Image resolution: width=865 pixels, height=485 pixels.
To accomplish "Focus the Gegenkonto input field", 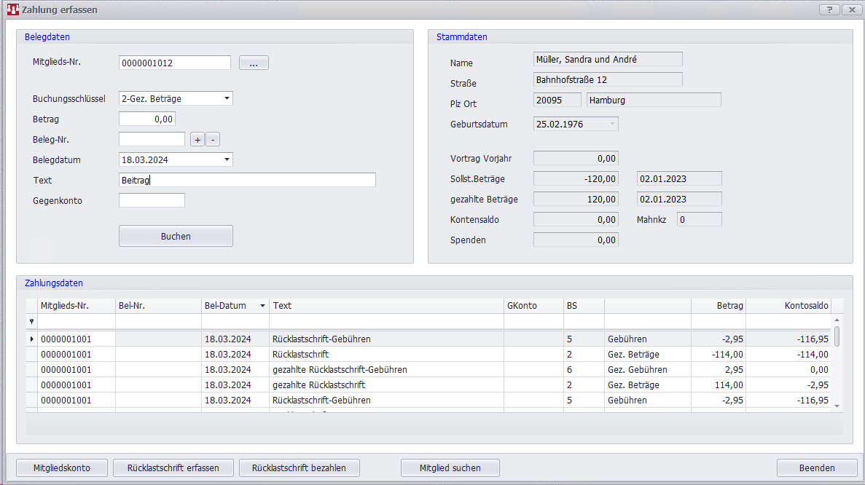I will tap(152, 200).
